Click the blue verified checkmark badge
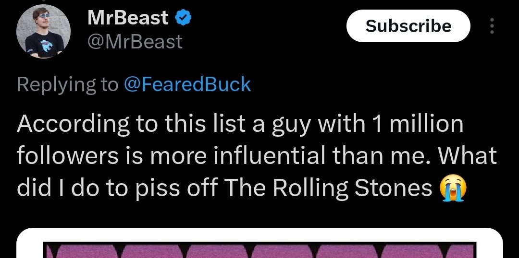 tap(184, 19)
